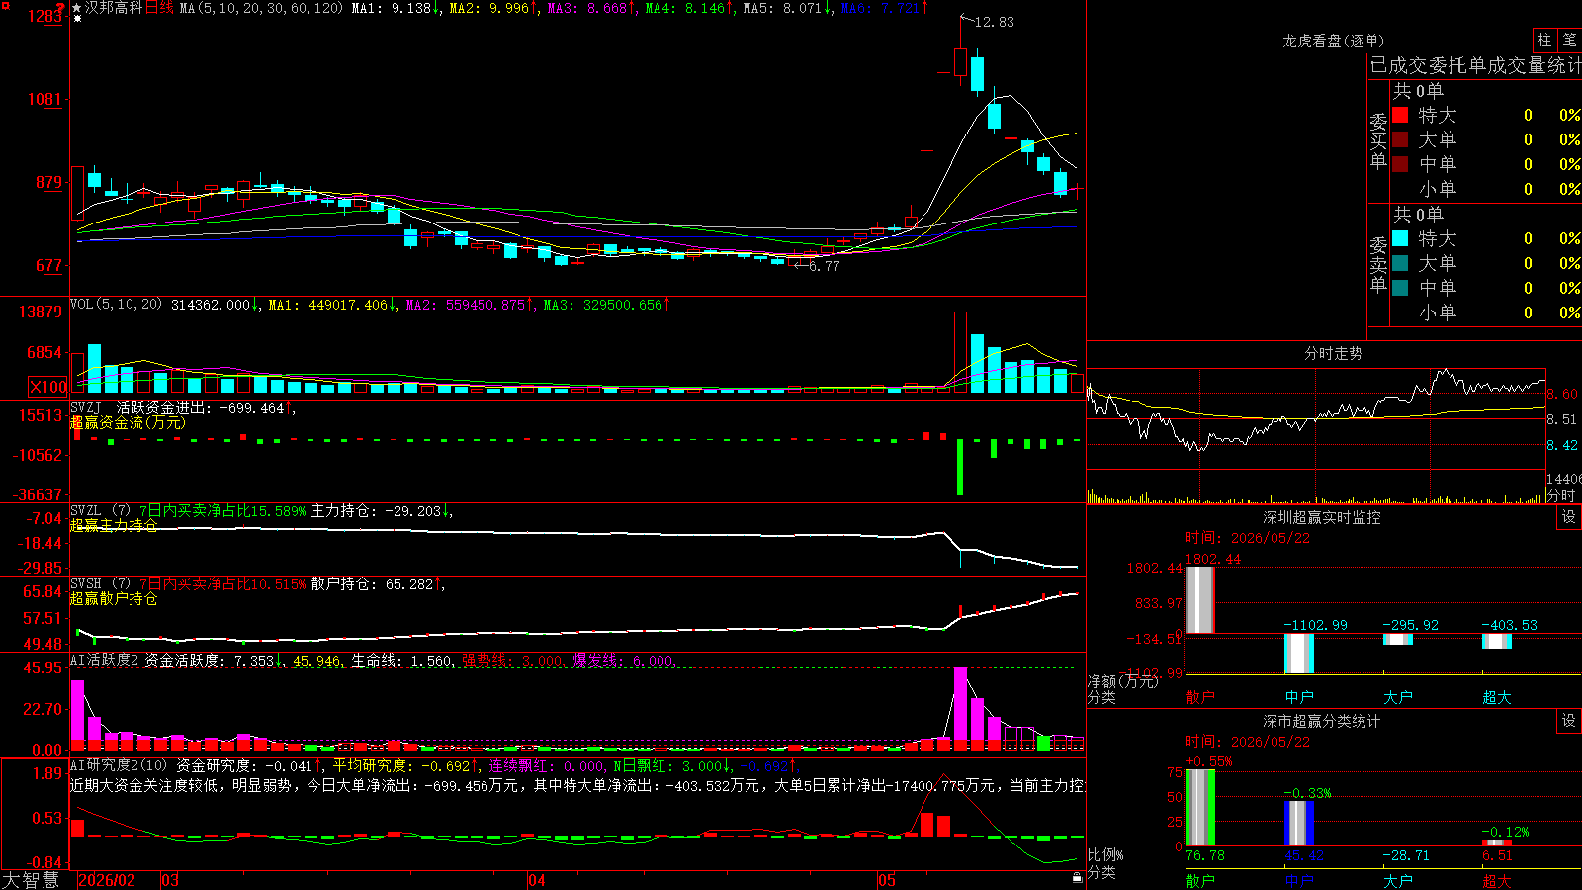
Task: Click the red question mark icon
Action: coord(60,8)
